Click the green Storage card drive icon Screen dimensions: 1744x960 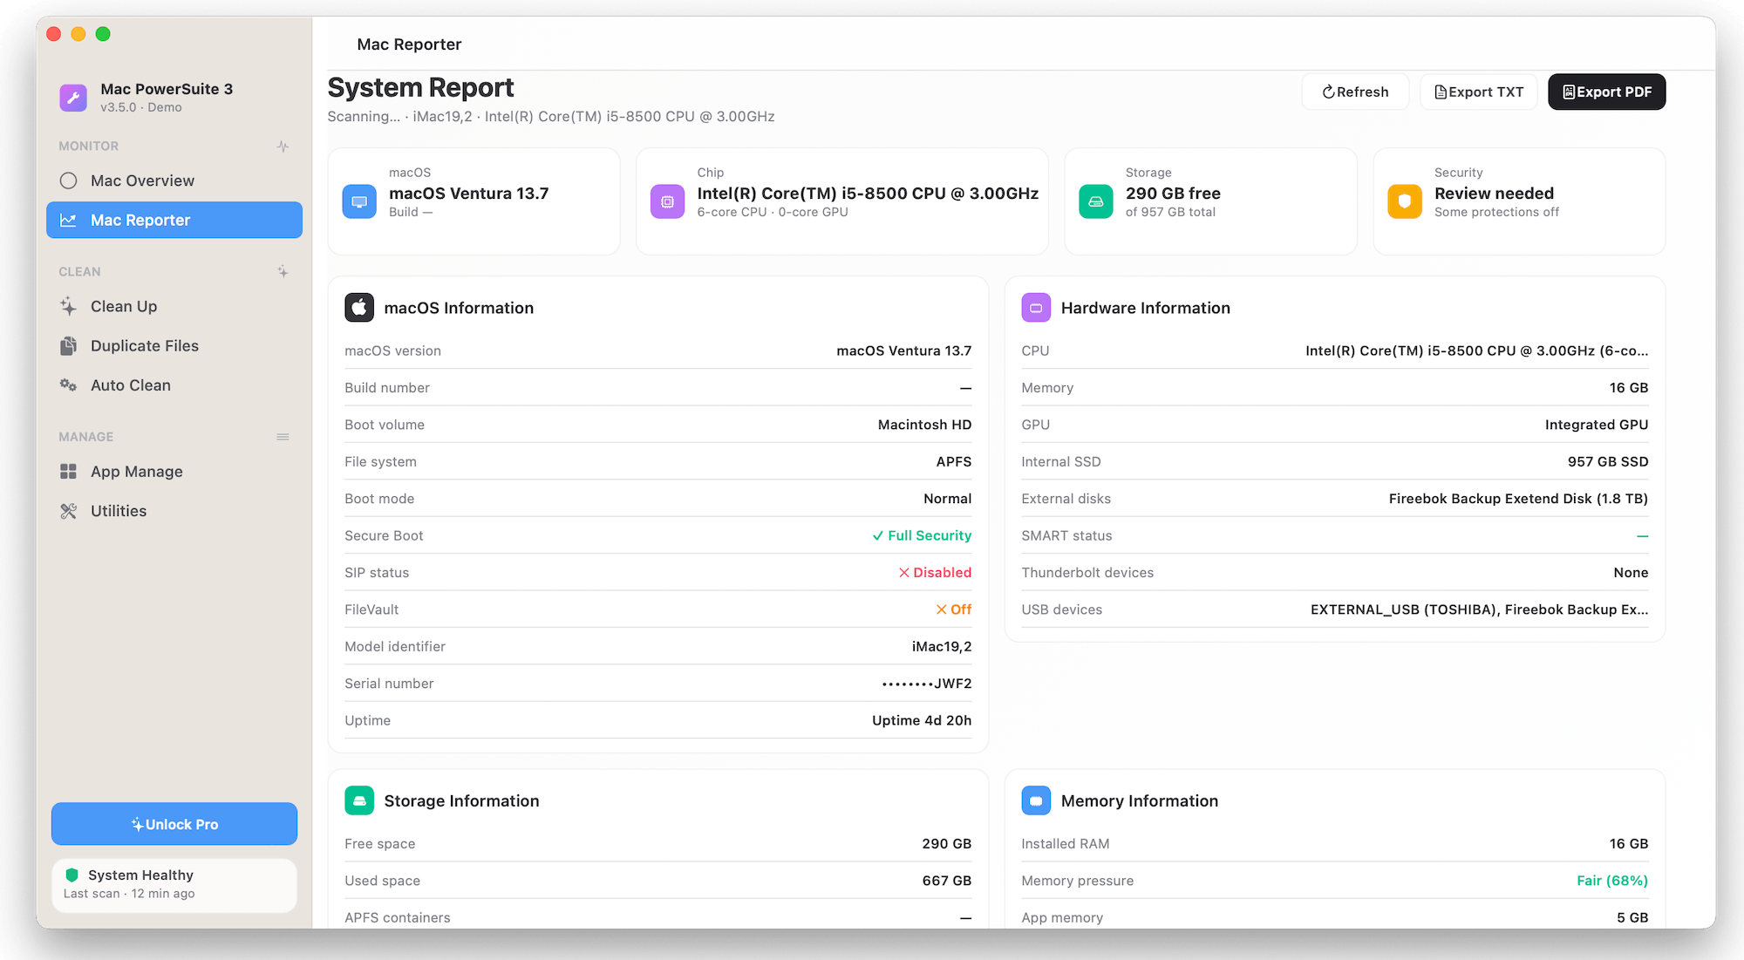click(1096, 201)
